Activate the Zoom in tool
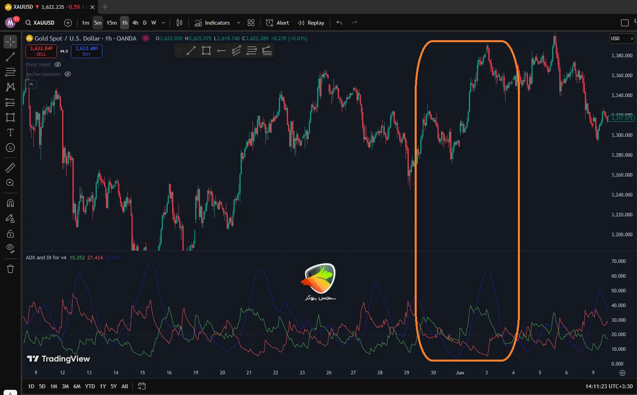This screenshot has width=637, height=395. coord(10,183)
